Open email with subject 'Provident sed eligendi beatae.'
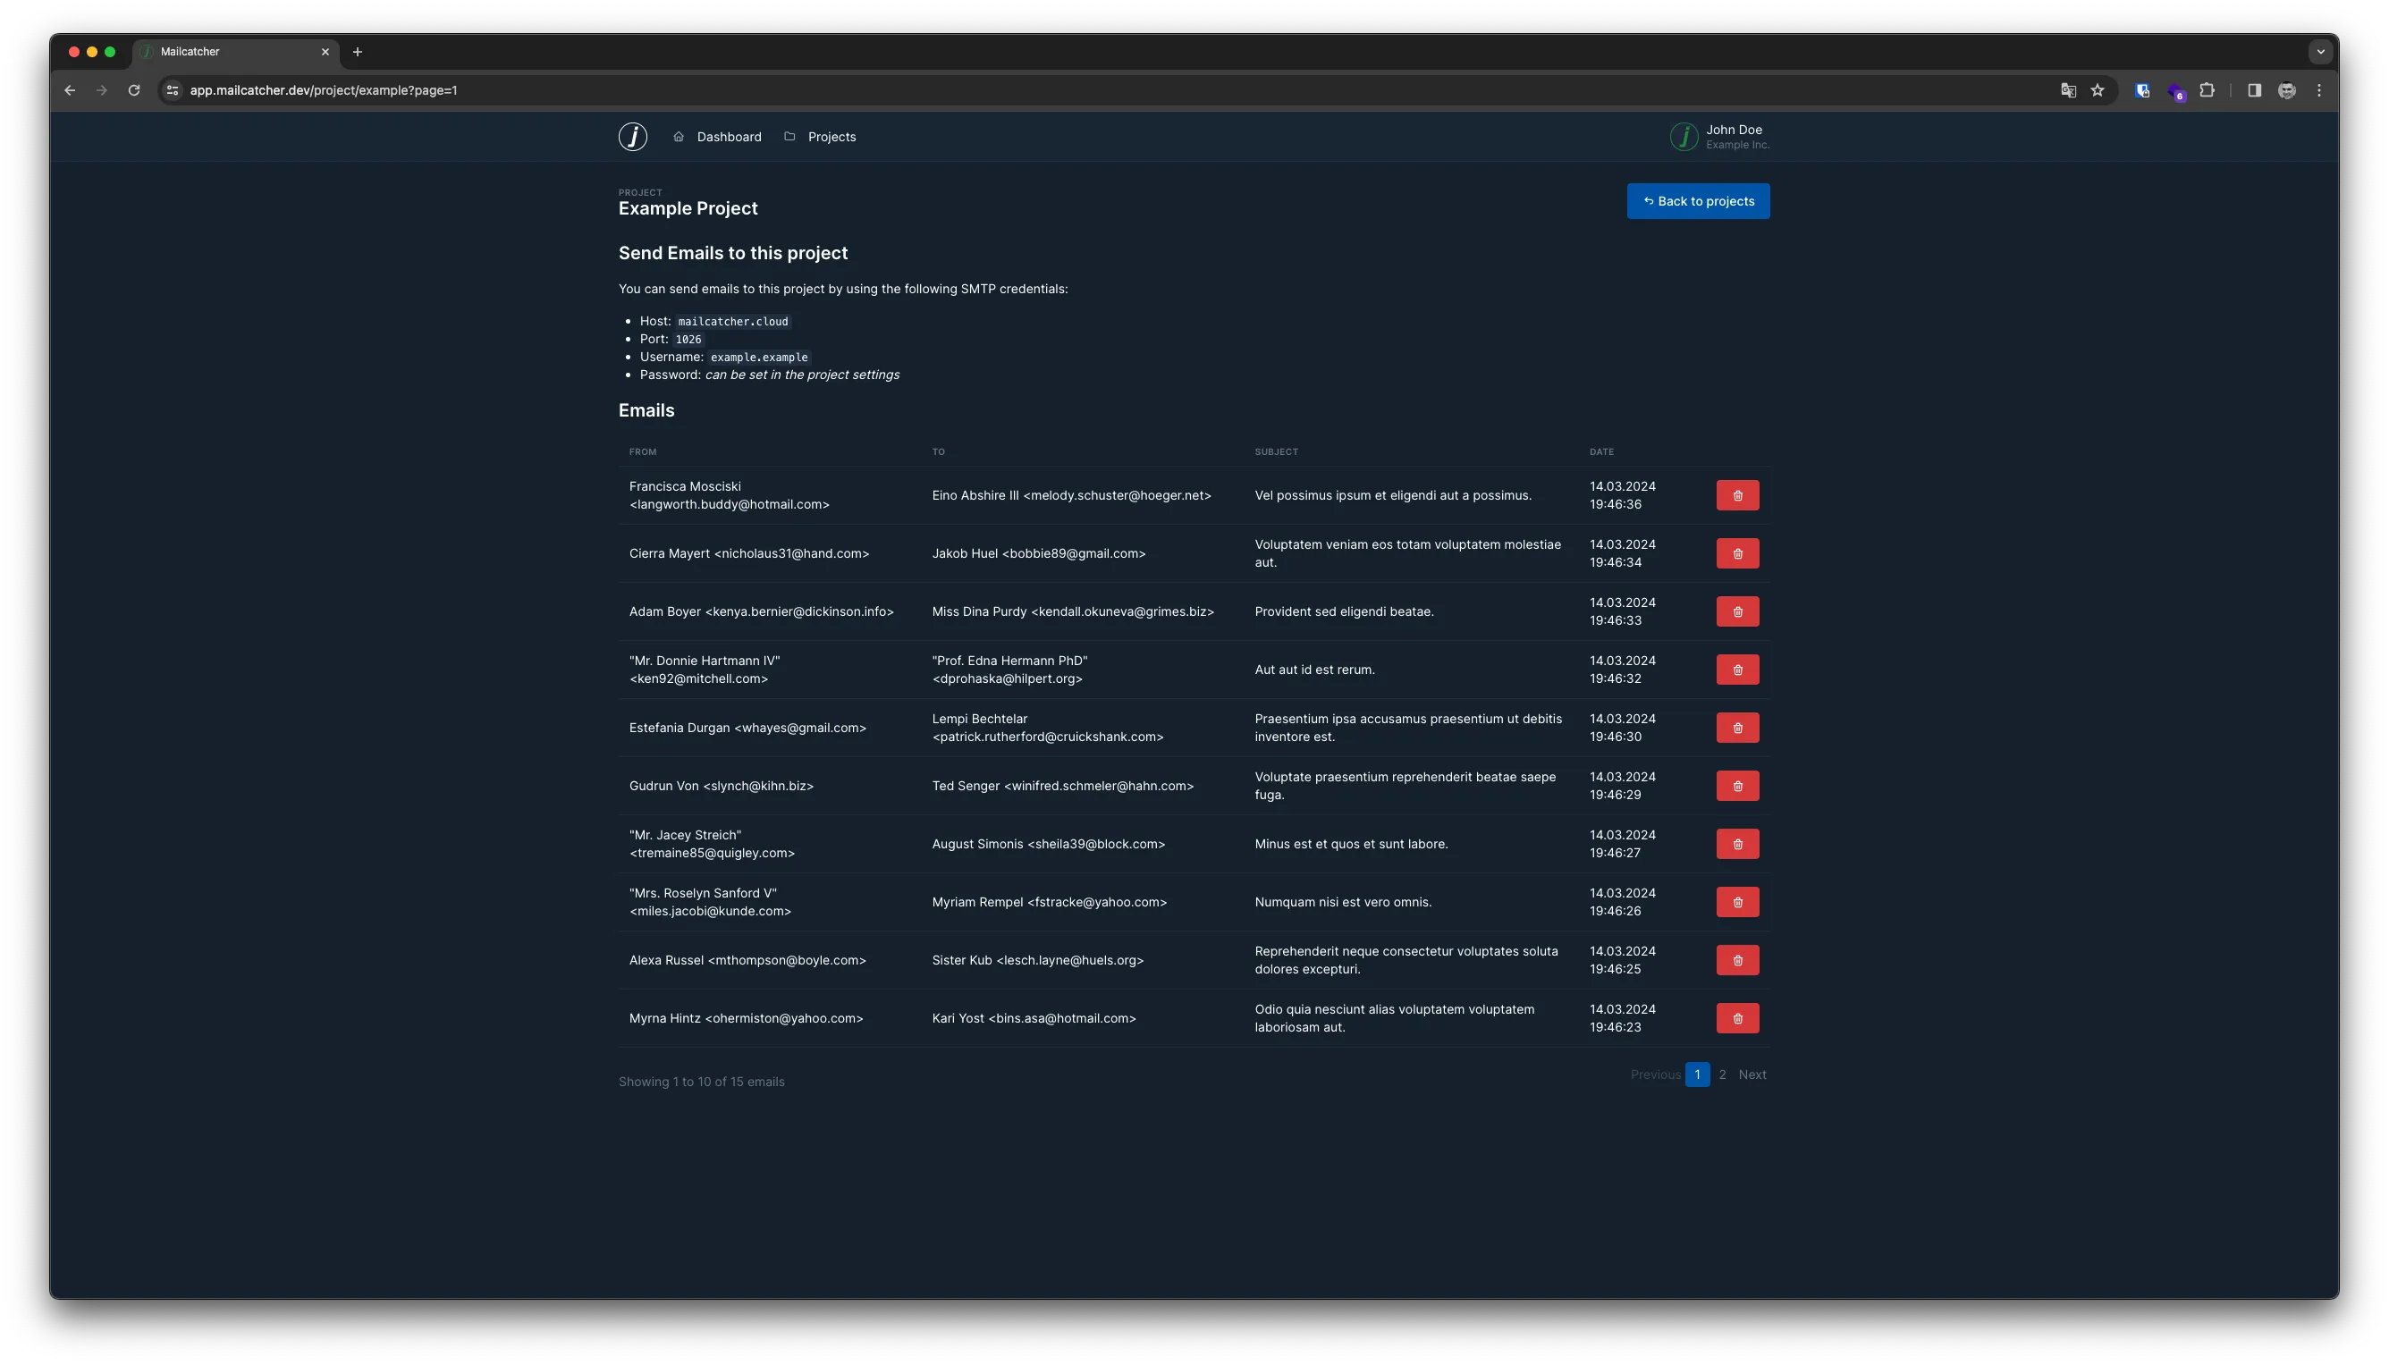The height and width of the screenshot is (1365, 2389). coord(1344,611)
